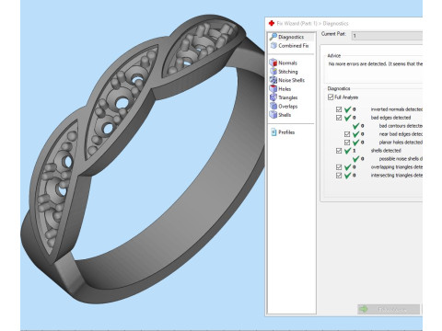Viewport: 442px width, 331px height.
Task: Click green checkmark beside bad contours detected
Action: (355, 126)
